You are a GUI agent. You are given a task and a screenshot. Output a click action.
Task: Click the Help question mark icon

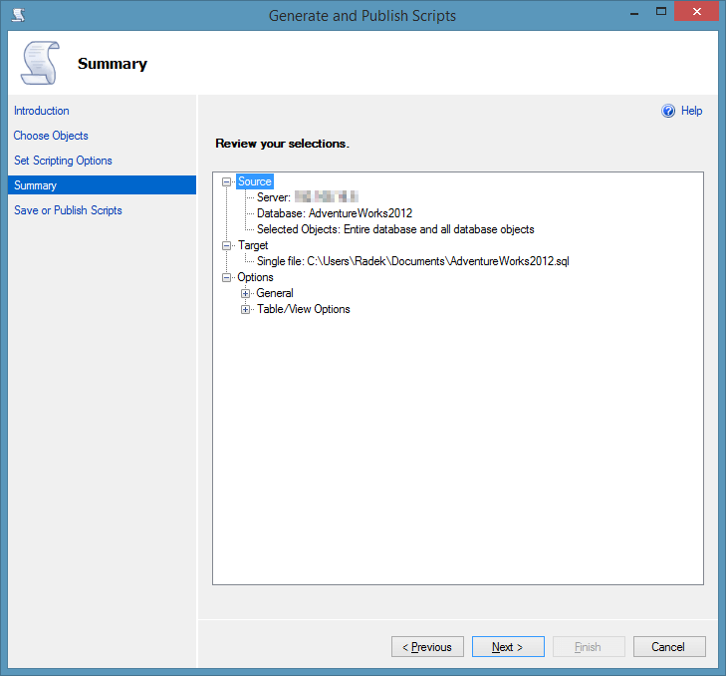667,111
